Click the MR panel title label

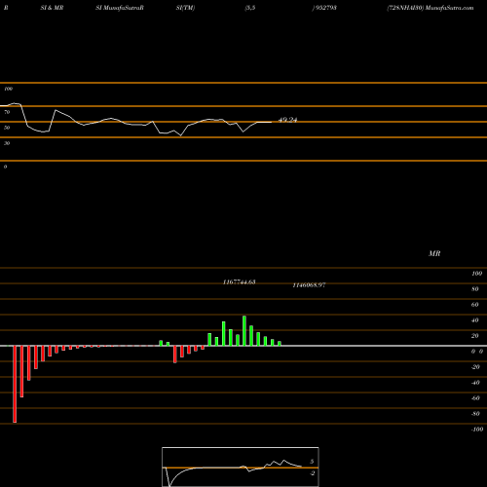point(434,253)
